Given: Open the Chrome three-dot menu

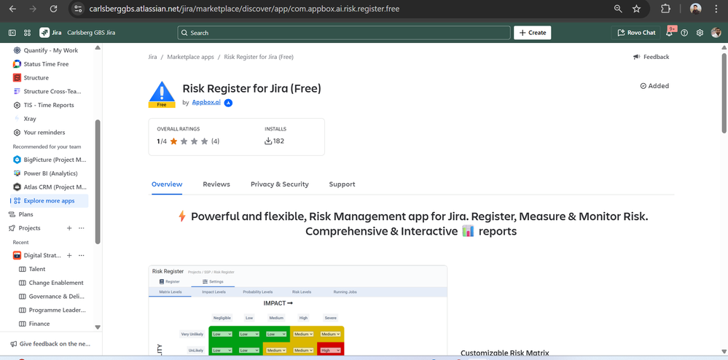Looking at the screenshot, I should (x=715, y=9).
